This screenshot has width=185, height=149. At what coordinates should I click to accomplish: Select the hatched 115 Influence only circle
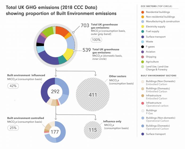click(93, 130)
